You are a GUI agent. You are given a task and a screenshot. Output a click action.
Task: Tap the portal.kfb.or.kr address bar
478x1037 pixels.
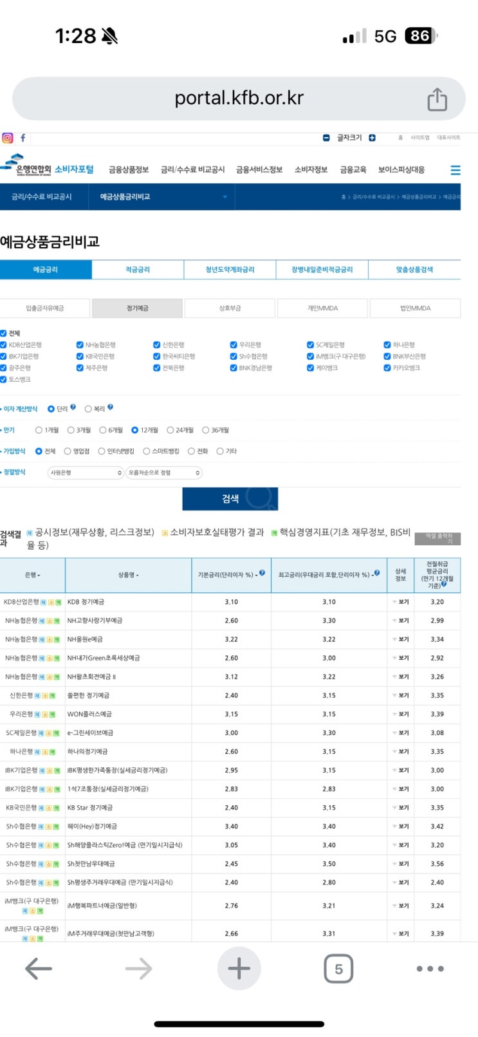coord(239,98)
